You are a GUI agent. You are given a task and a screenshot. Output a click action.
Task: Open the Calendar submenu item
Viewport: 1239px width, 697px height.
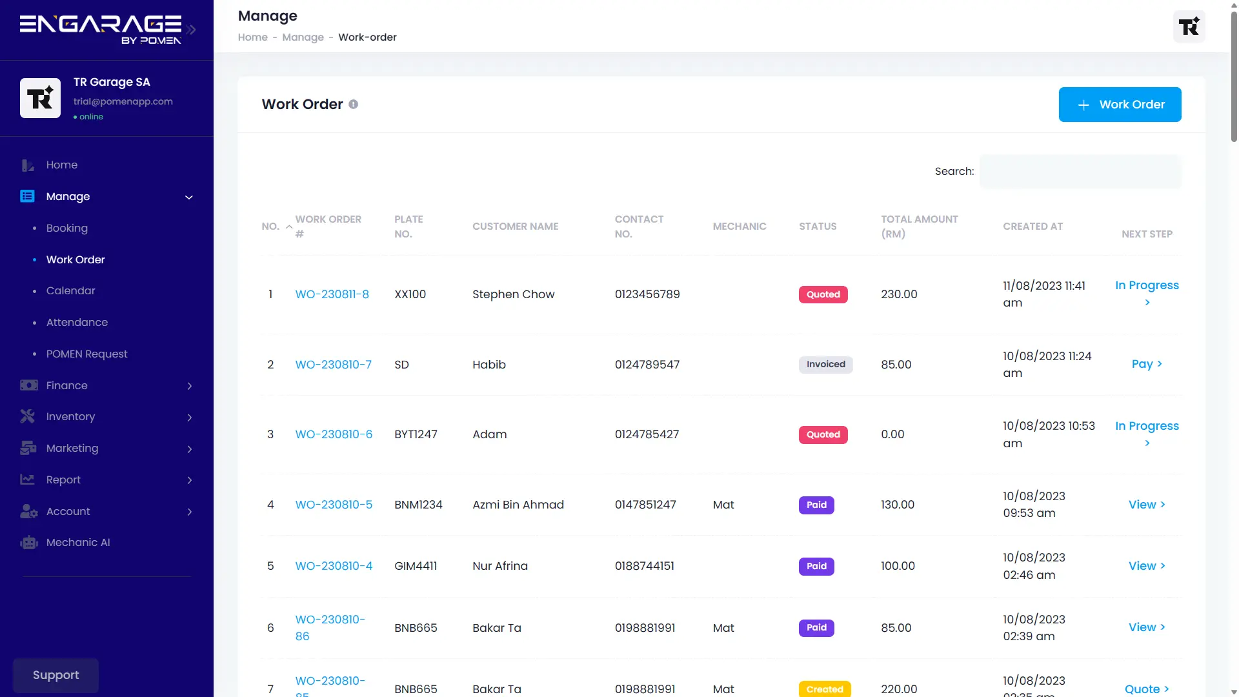(x=71, y=290)
